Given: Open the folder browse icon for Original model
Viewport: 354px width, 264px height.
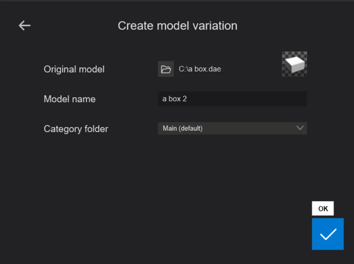Looking at the screenshot, I should (166, 69).
